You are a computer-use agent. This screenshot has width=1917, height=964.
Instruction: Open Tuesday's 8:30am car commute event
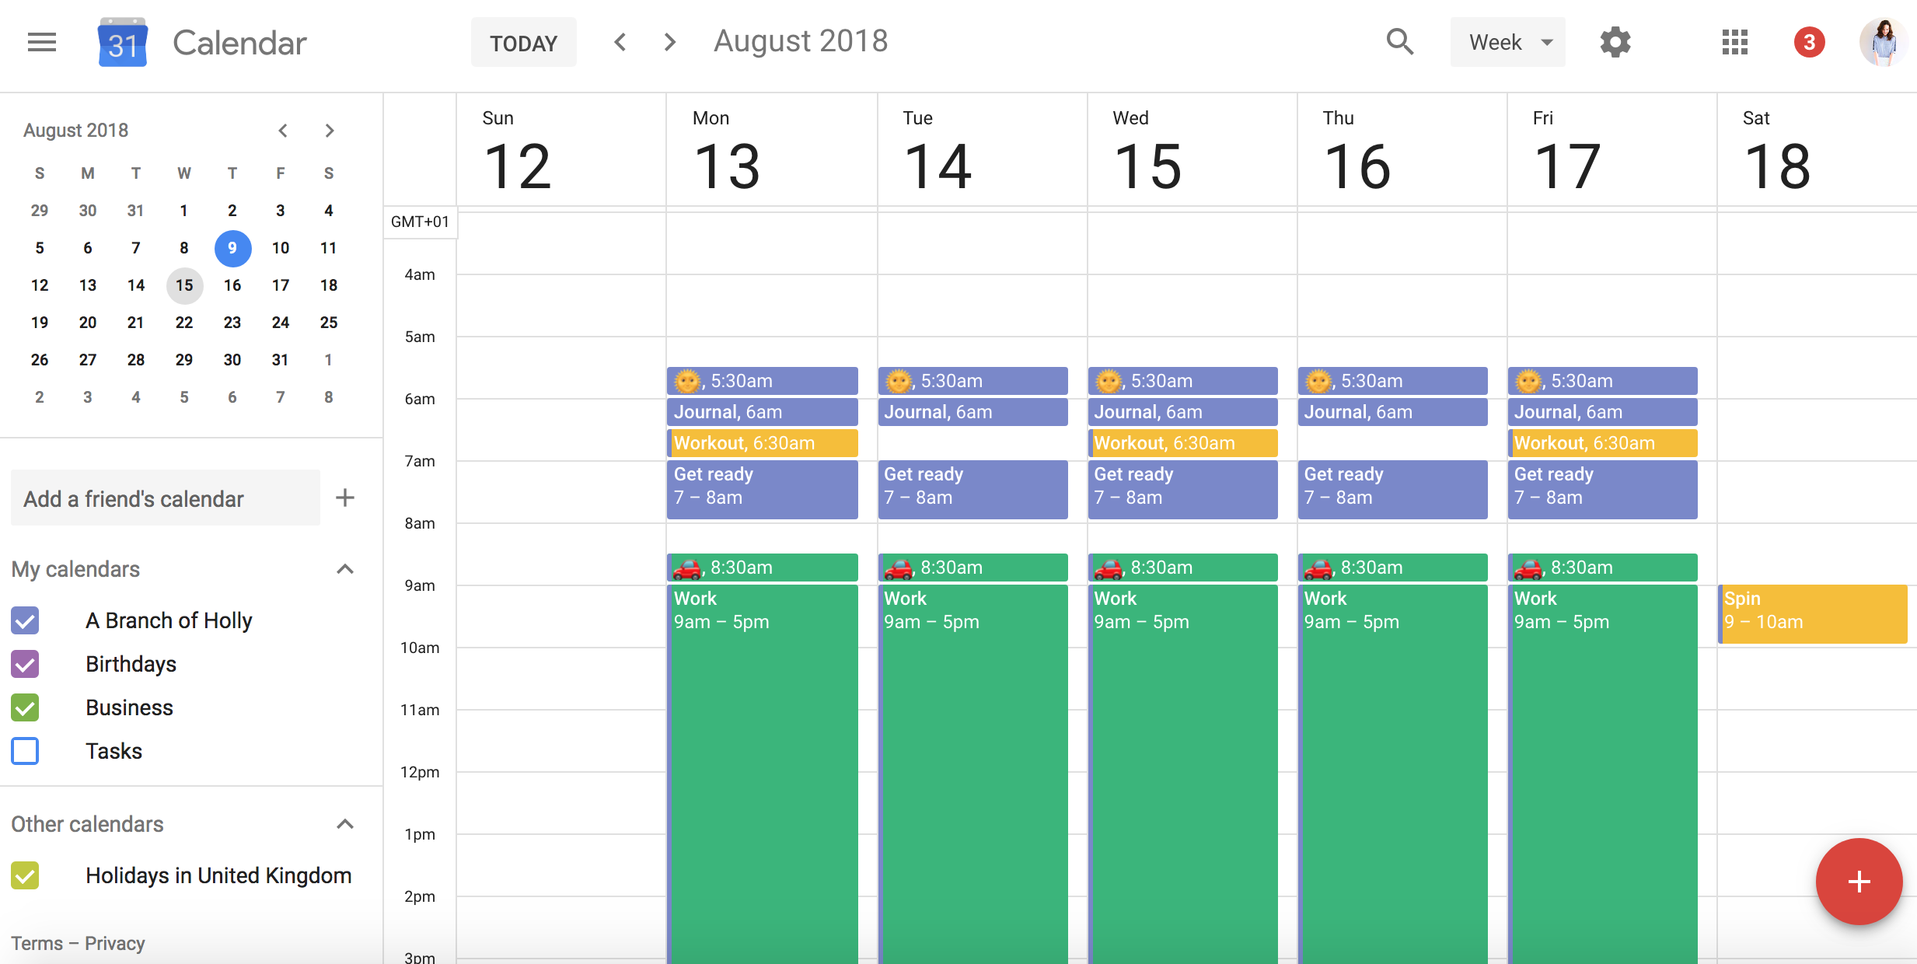coord(972,568)
